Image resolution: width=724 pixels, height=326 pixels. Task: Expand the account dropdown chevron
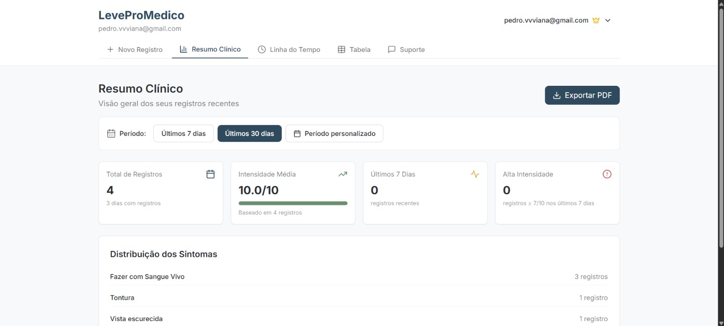click(608, 20)
